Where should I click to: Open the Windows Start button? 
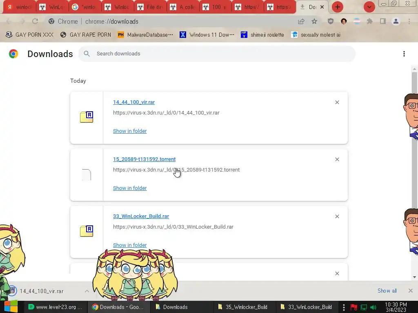pyautogui.click(x=11, y=307)
